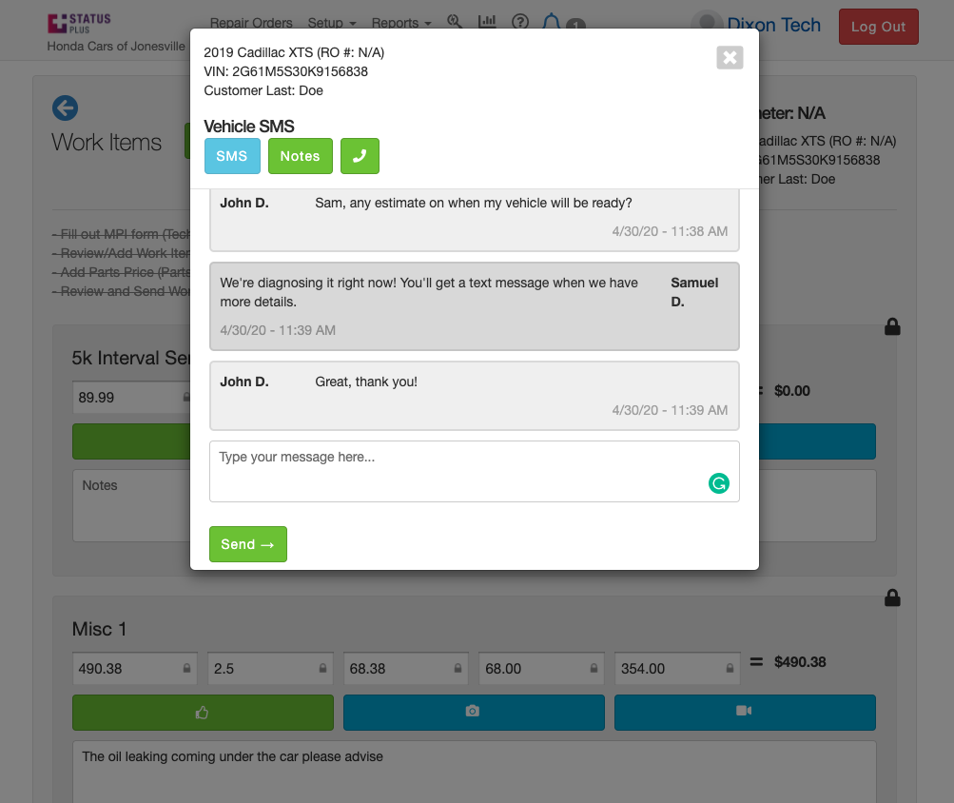Click the thumbs-up approve button for Misc 1
The width and height of the screenshot is (954, 803).
point(203,712)
